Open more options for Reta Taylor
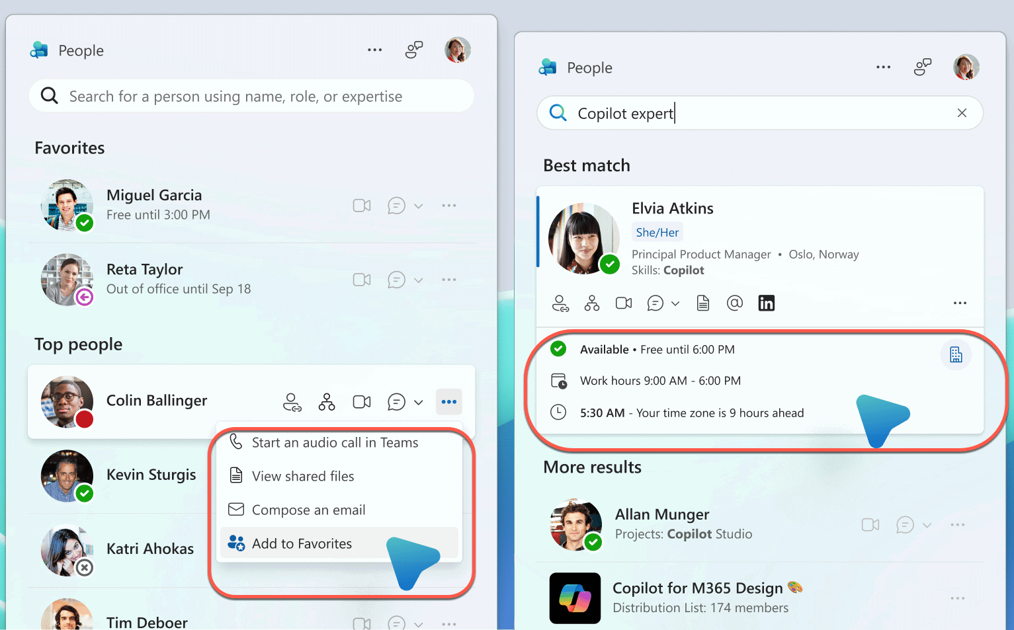This screenshot has height=630, width=1014. tap(449, 280)
